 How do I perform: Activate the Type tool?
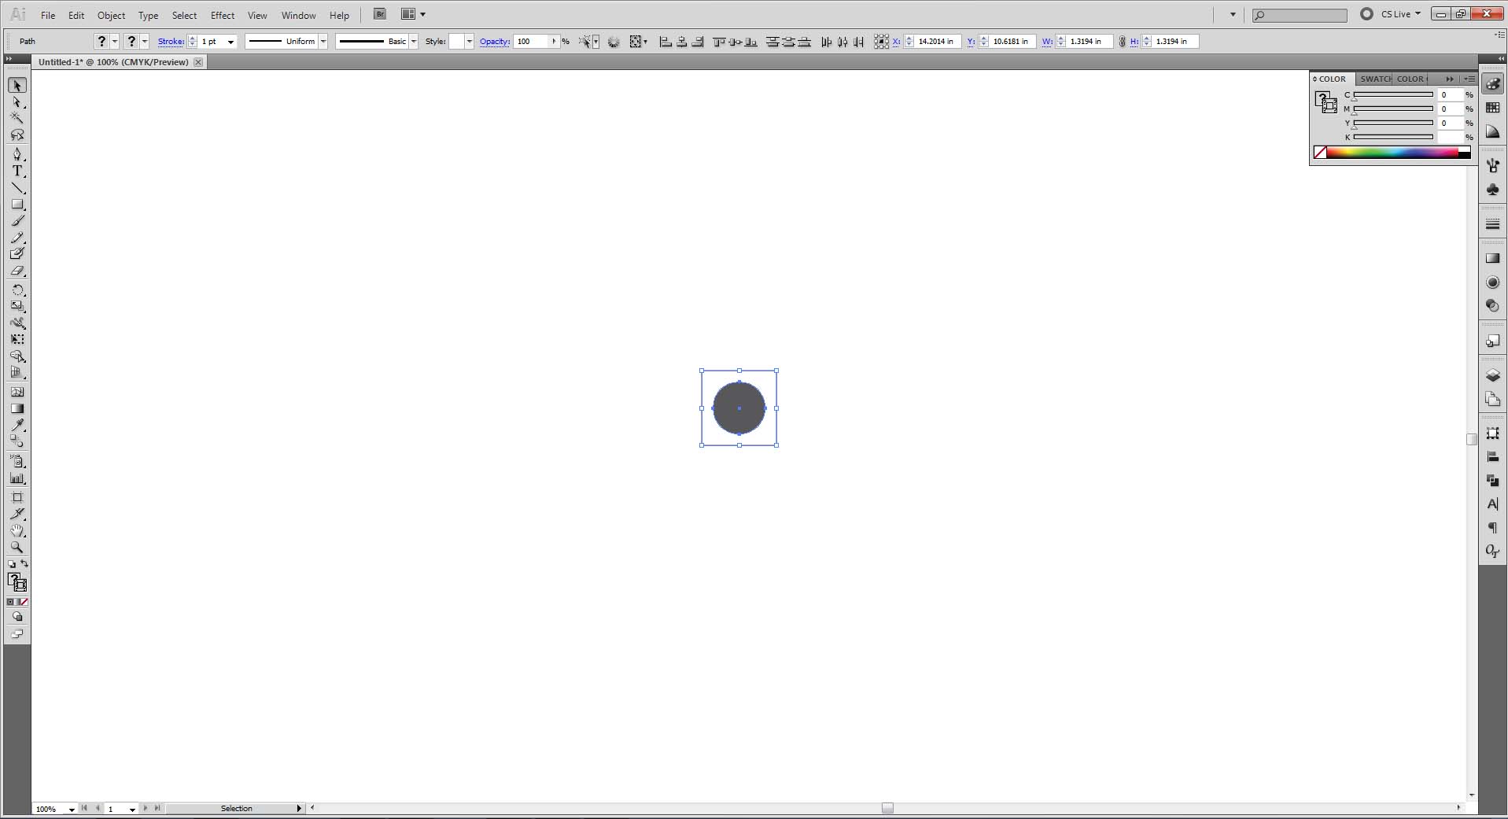coord(17,171)
